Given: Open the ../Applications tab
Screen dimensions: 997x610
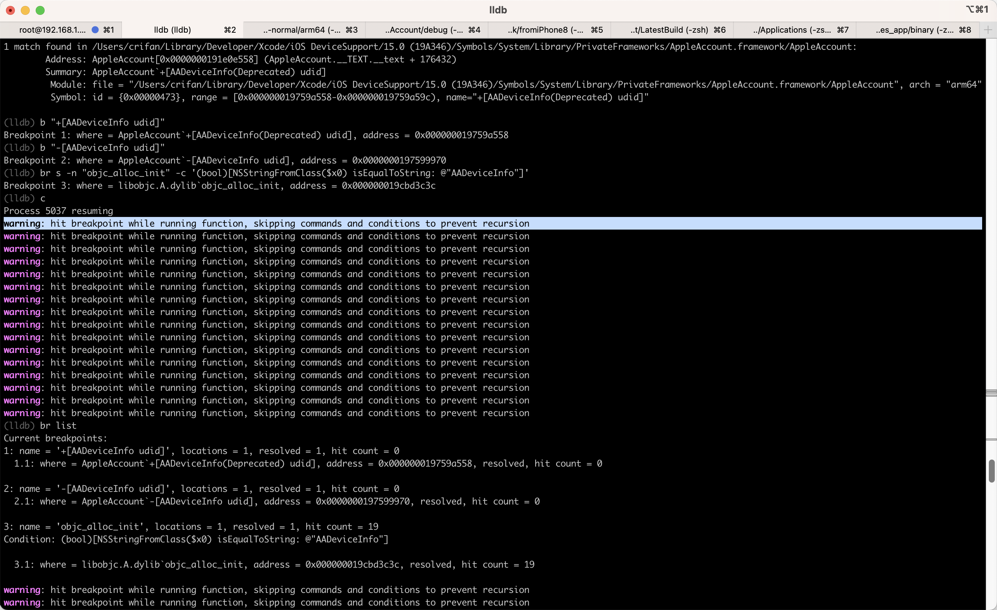Looking at the screenshot, I should [794, 30].
